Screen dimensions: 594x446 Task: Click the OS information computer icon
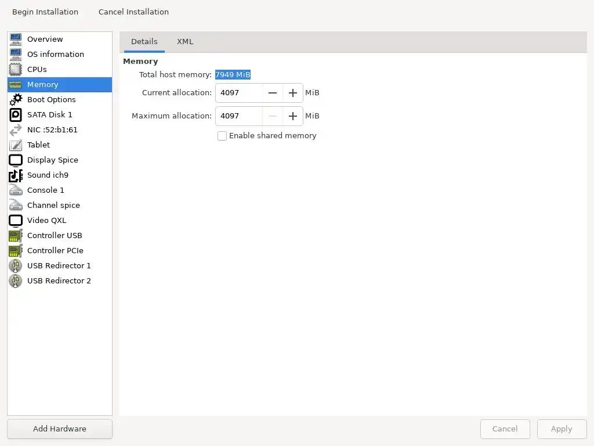tap(16, 54)
